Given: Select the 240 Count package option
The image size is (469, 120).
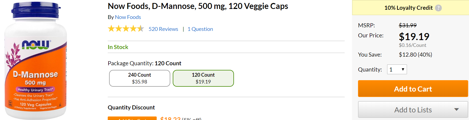Looking at the screenshot, I should pyautogui.click(x=140, y=78).
